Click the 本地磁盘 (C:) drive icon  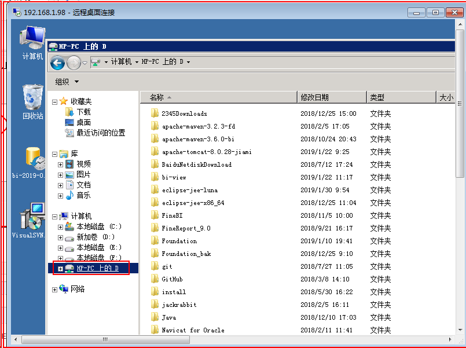pyautogui.click(x=69, y=226)
